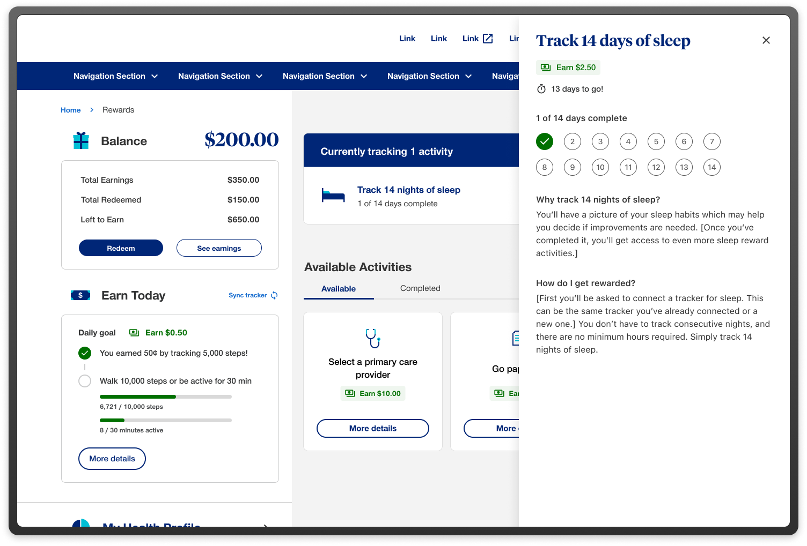Select the bed icon for Track 14 nights of sleep
Viewport: 807px width, 546px height.
click(x=333, y=195)
